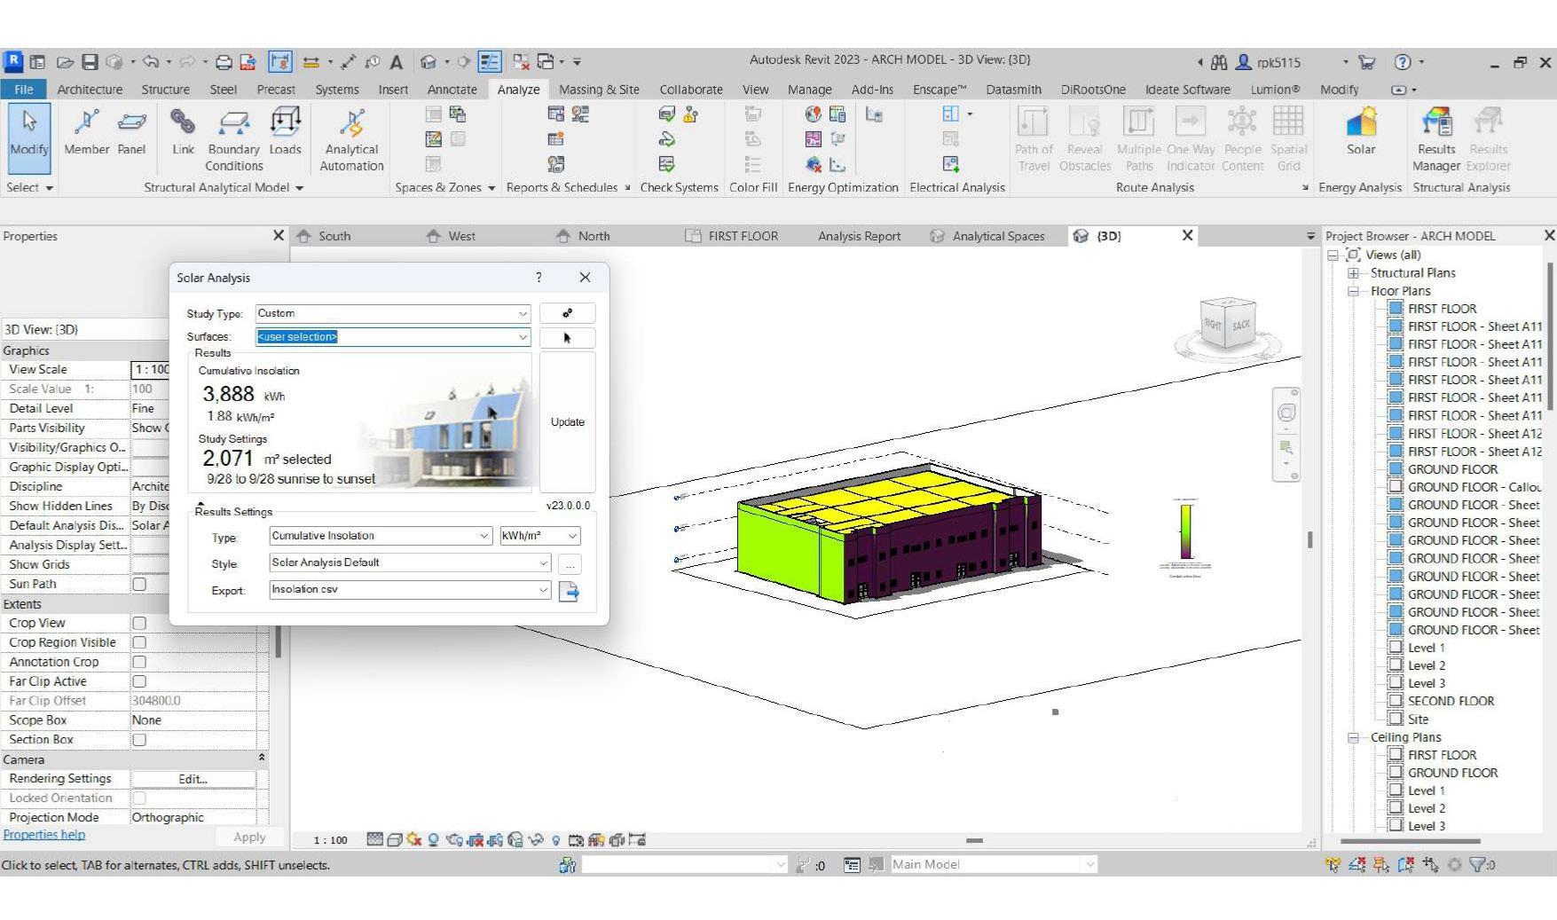Viewport: 1557px width, 920px height.
Task: Click the Rendering Settings Edit button
Action: click(x=193, y=779)
